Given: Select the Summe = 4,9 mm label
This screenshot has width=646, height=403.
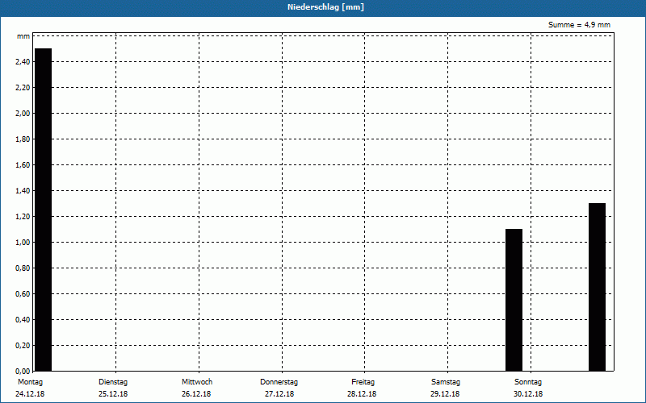Looking at the screenshot, I should pos(579,25).
